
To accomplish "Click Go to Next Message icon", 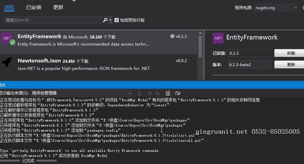I will pyautogui.click(x=157, y=93).
